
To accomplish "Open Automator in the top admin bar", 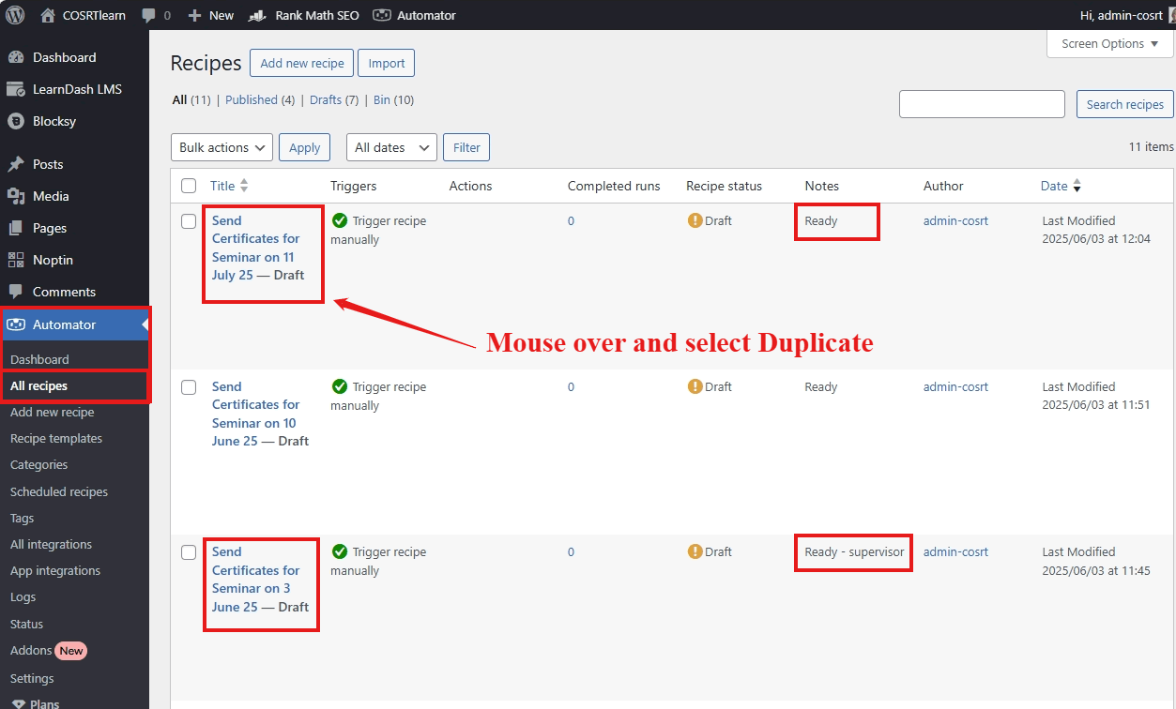I will point(414,15).
